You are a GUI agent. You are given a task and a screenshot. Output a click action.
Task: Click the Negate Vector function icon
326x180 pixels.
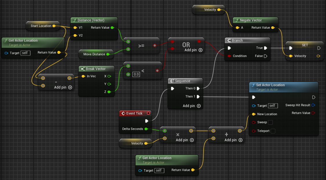point(237,20)
